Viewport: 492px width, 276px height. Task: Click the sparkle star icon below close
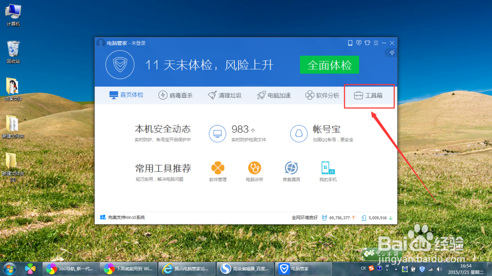pyautogui.click(x=392, y=53)
